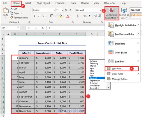
Task: Open Number group dialog launcher
Action: [102, 22]
